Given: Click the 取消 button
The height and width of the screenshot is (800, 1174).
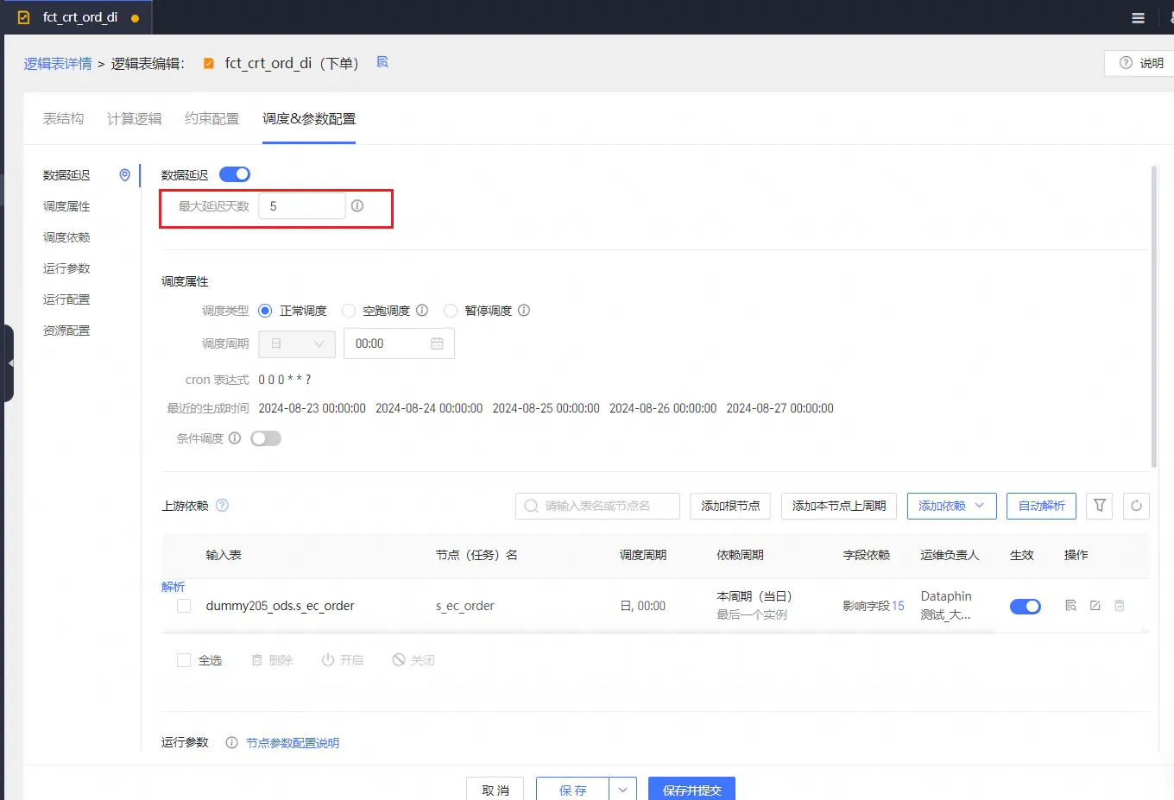Looking at the screenshot, I should click(x=495, y=790).
